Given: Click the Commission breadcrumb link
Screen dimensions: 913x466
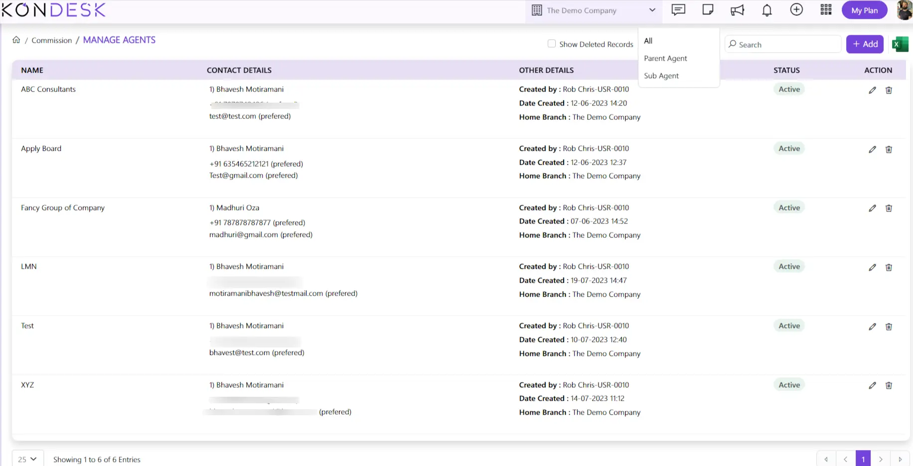Looking at the screenshot, I should point(52,40).
